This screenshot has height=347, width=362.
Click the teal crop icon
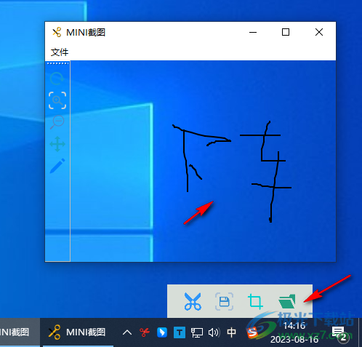[255, 301]
